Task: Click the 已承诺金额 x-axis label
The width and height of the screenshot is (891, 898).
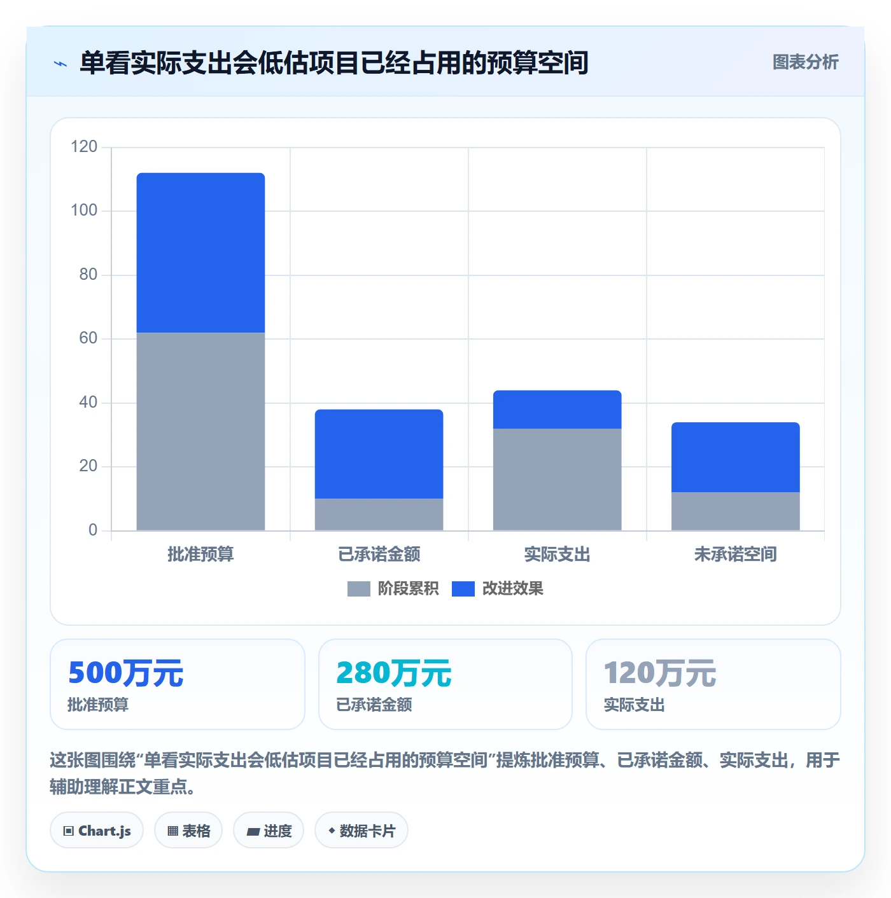Action: (379, 555)
